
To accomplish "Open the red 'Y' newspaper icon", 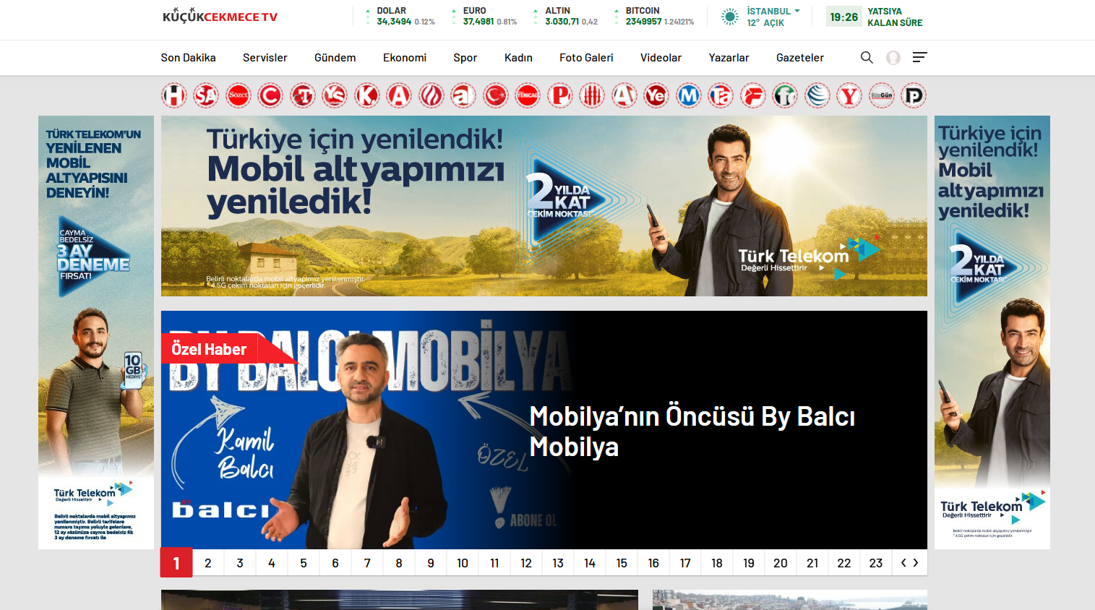I will [849, 95].
